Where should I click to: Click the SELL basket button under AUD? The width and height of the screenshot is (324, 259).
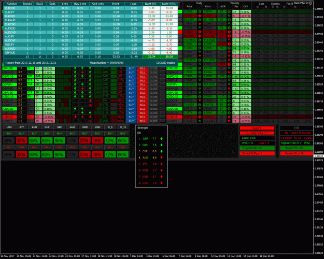[73, 147]
